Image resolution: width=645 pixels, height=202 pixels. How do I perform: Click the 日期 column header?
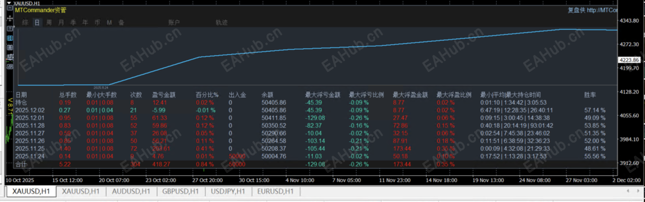tap(21, 95)
